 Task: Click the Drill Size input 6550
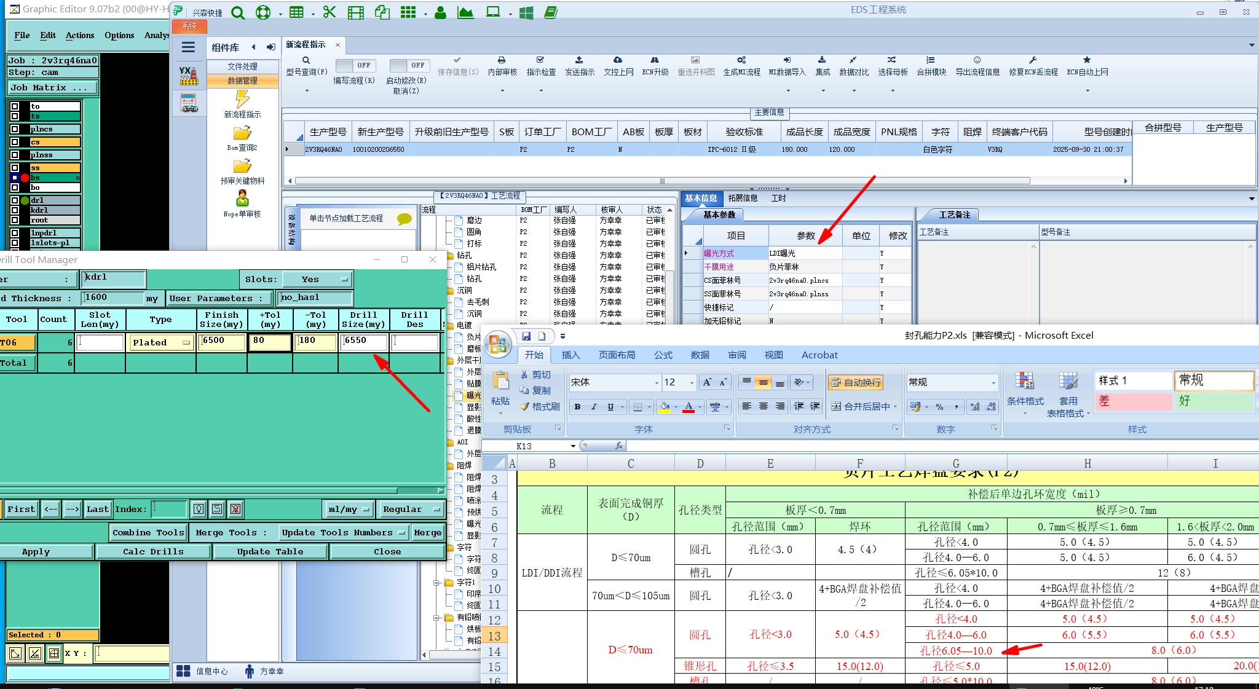click(x=364, y=342)
